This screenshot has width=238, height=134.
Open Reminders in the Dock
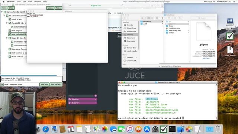pyautogui.click(x=88, y=129)
